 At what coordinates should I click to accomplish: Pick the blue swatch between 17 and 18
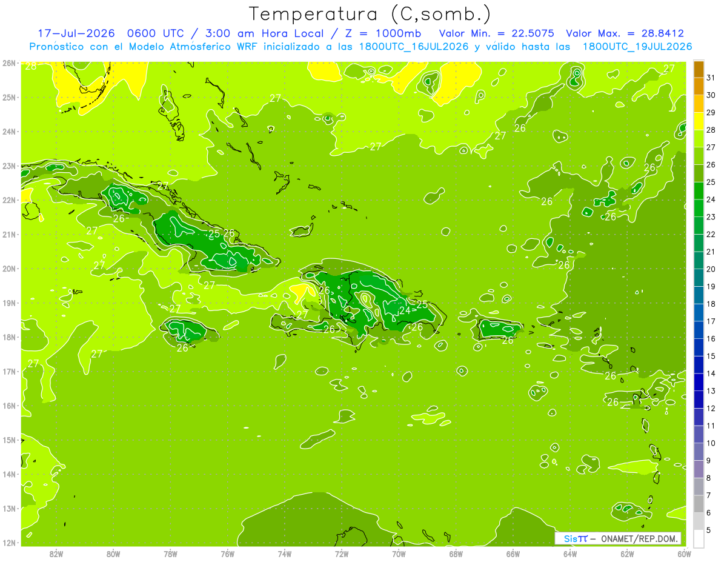click(699, 313)
